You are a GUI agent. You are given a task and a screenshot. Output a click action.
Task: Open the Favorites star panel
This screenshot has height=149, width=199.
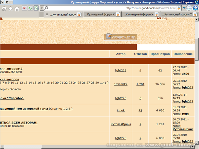click(11, 9)
